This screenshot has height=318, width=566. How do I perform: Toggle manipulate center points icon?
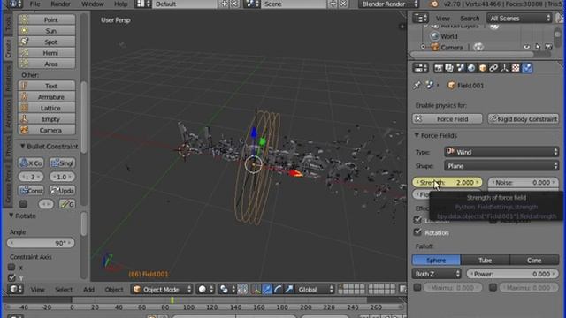[242, 289]
